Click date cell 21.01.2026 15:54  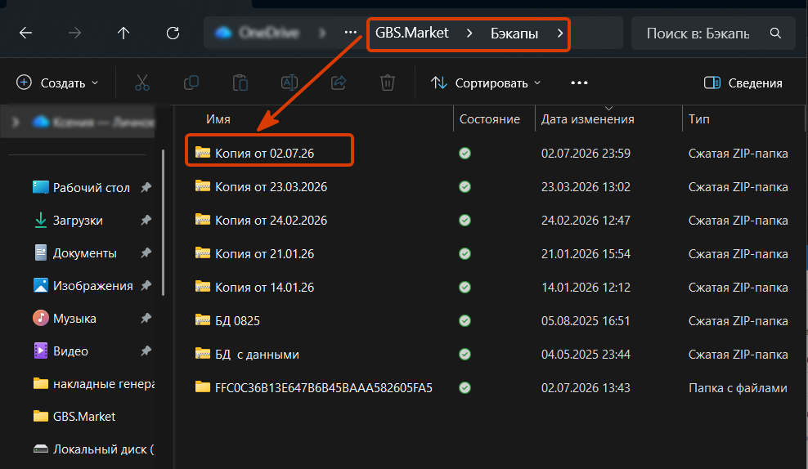[x=586, y=254]
